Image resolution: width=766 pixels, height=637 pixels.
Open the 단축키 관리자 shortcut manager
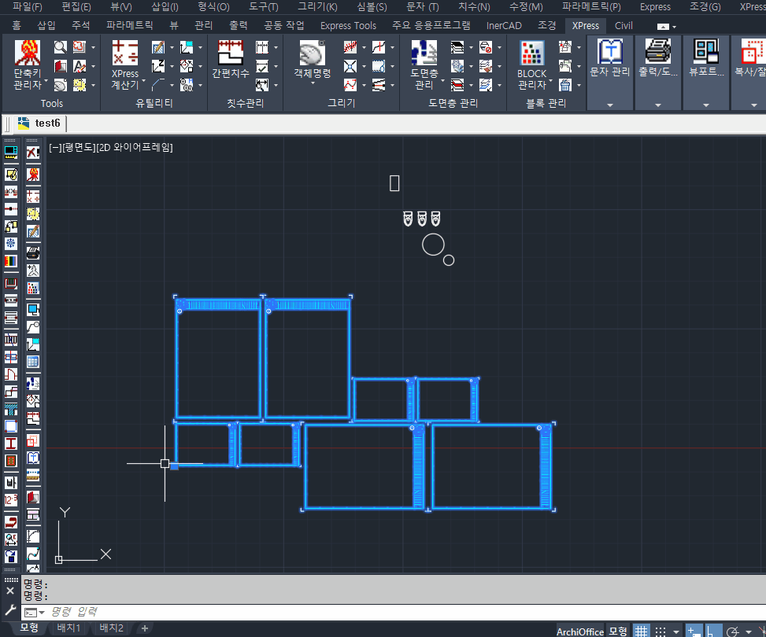pyautogui.click(x=28, y=64)
